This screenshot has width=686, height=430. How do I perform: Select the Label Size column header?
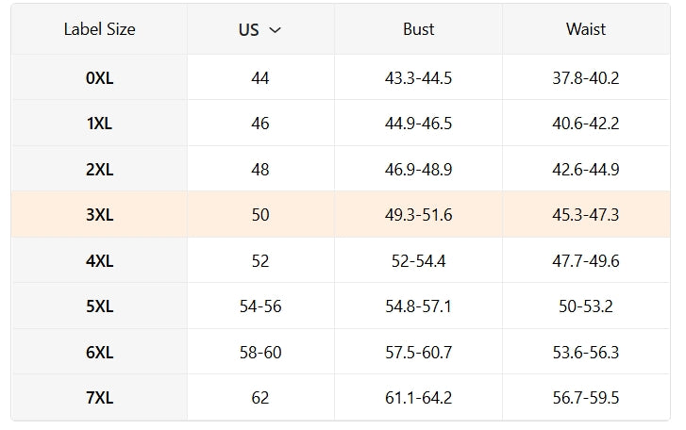point(99,29)
